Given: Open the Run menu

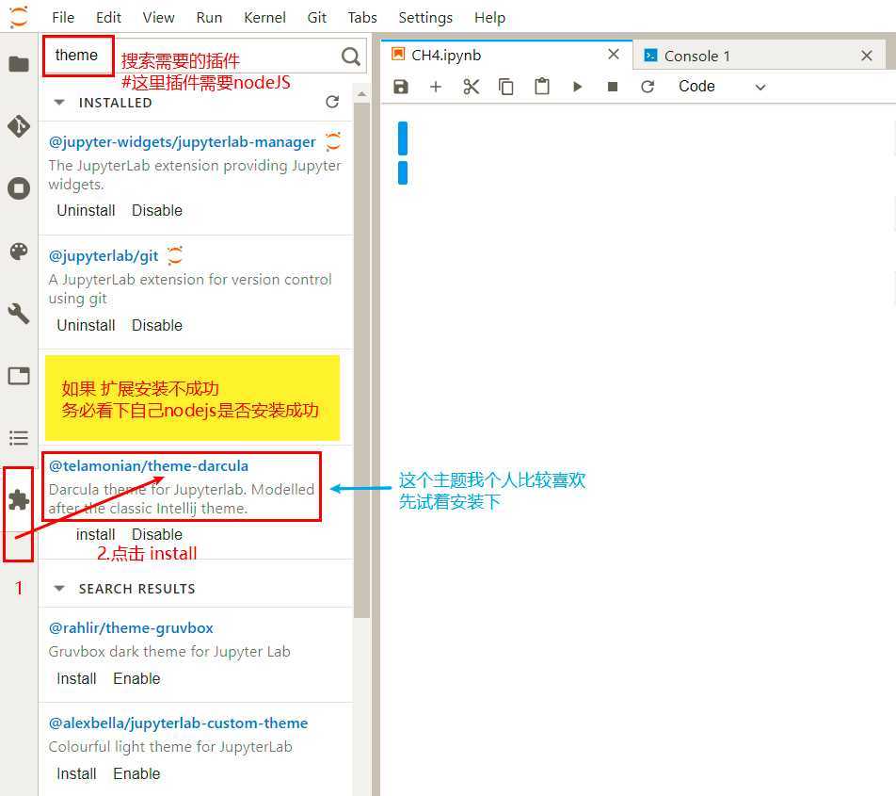Looking at the screenshot, I should [209, 18].
